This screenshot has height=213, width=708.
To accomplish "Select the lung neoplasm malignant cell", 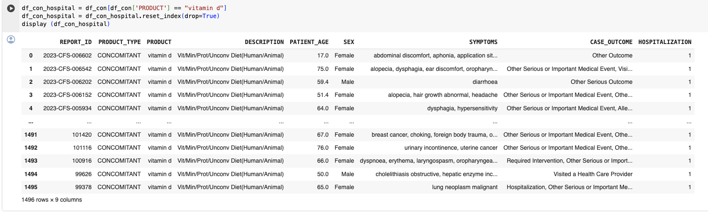I will coord(465,187).
